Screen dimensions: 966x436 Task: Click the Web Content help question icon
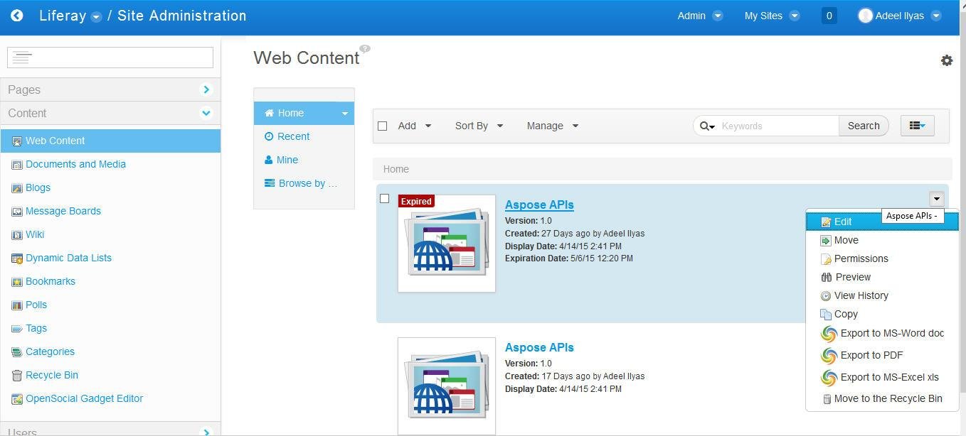[x=365, y=49]
